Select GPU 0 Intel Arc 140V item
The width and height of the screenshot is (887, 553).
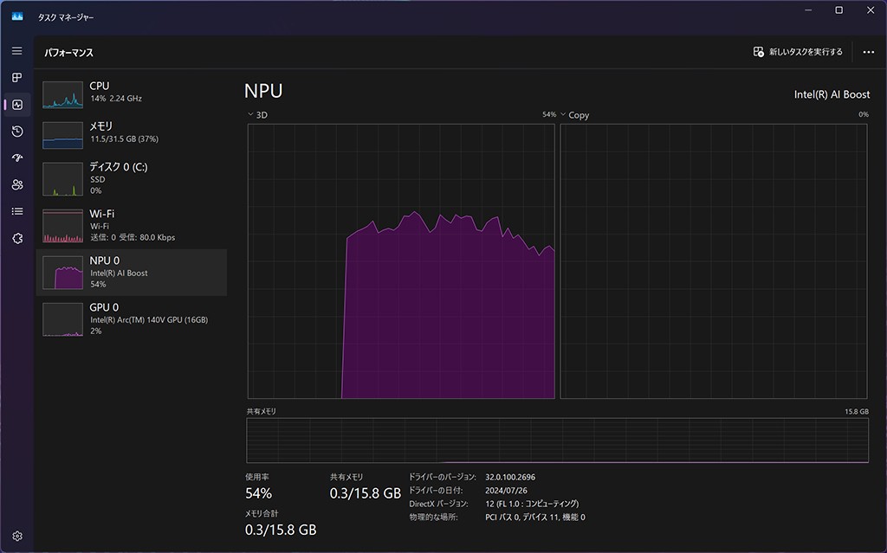[x=132, y=318]
